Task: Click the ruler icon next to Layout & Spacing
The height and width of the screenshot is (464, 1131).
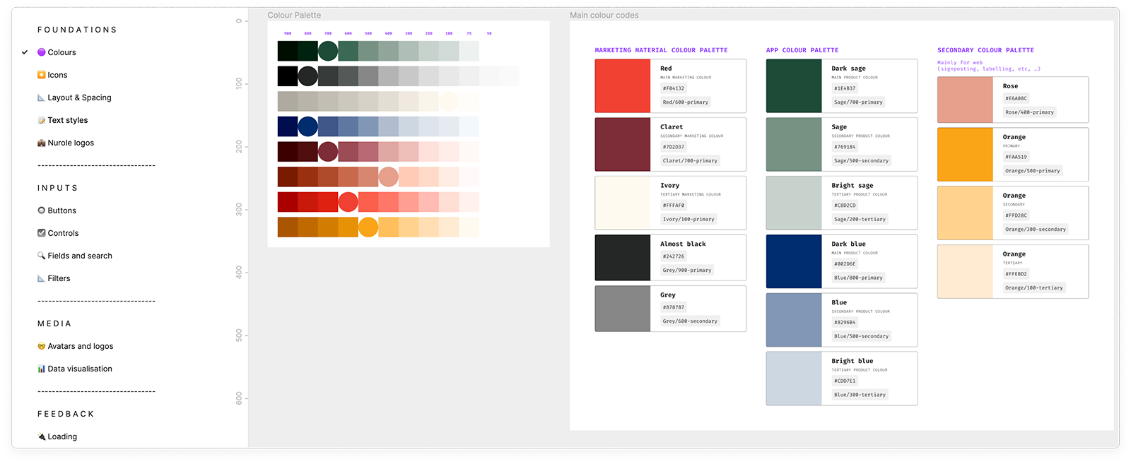Action: (41, 97)
